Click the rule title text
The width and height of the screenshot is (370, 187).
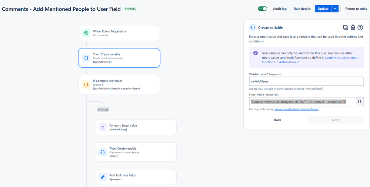[x=61, y=9]
